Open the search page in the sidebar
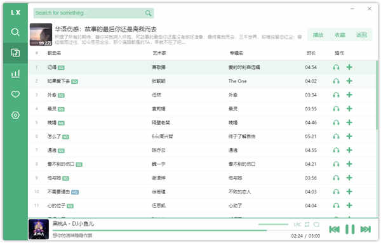Screen dimensions: 381x243 pyautogui.click(x=15, y=32)
